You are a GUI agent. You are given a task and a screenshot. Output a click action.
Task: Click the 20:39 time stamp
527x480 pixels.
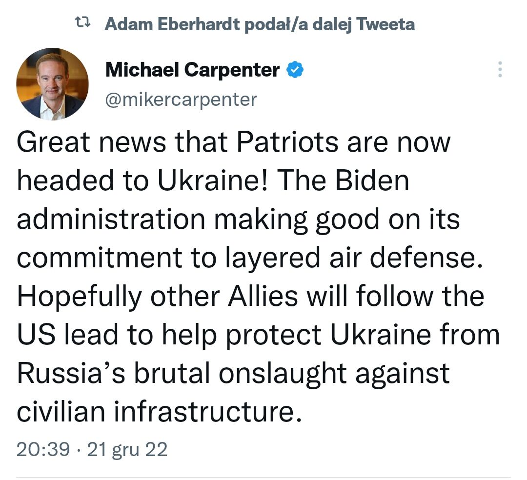(43, 449)
